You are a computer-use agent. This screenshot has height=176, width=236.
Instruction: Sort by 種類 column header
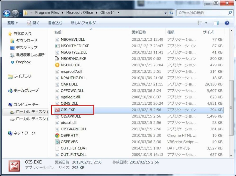(x=171, y=32)
